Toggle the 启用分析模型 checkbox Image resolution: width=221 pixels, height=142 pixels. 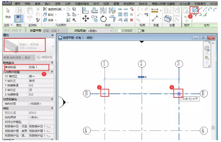click(x=31, y=122)
